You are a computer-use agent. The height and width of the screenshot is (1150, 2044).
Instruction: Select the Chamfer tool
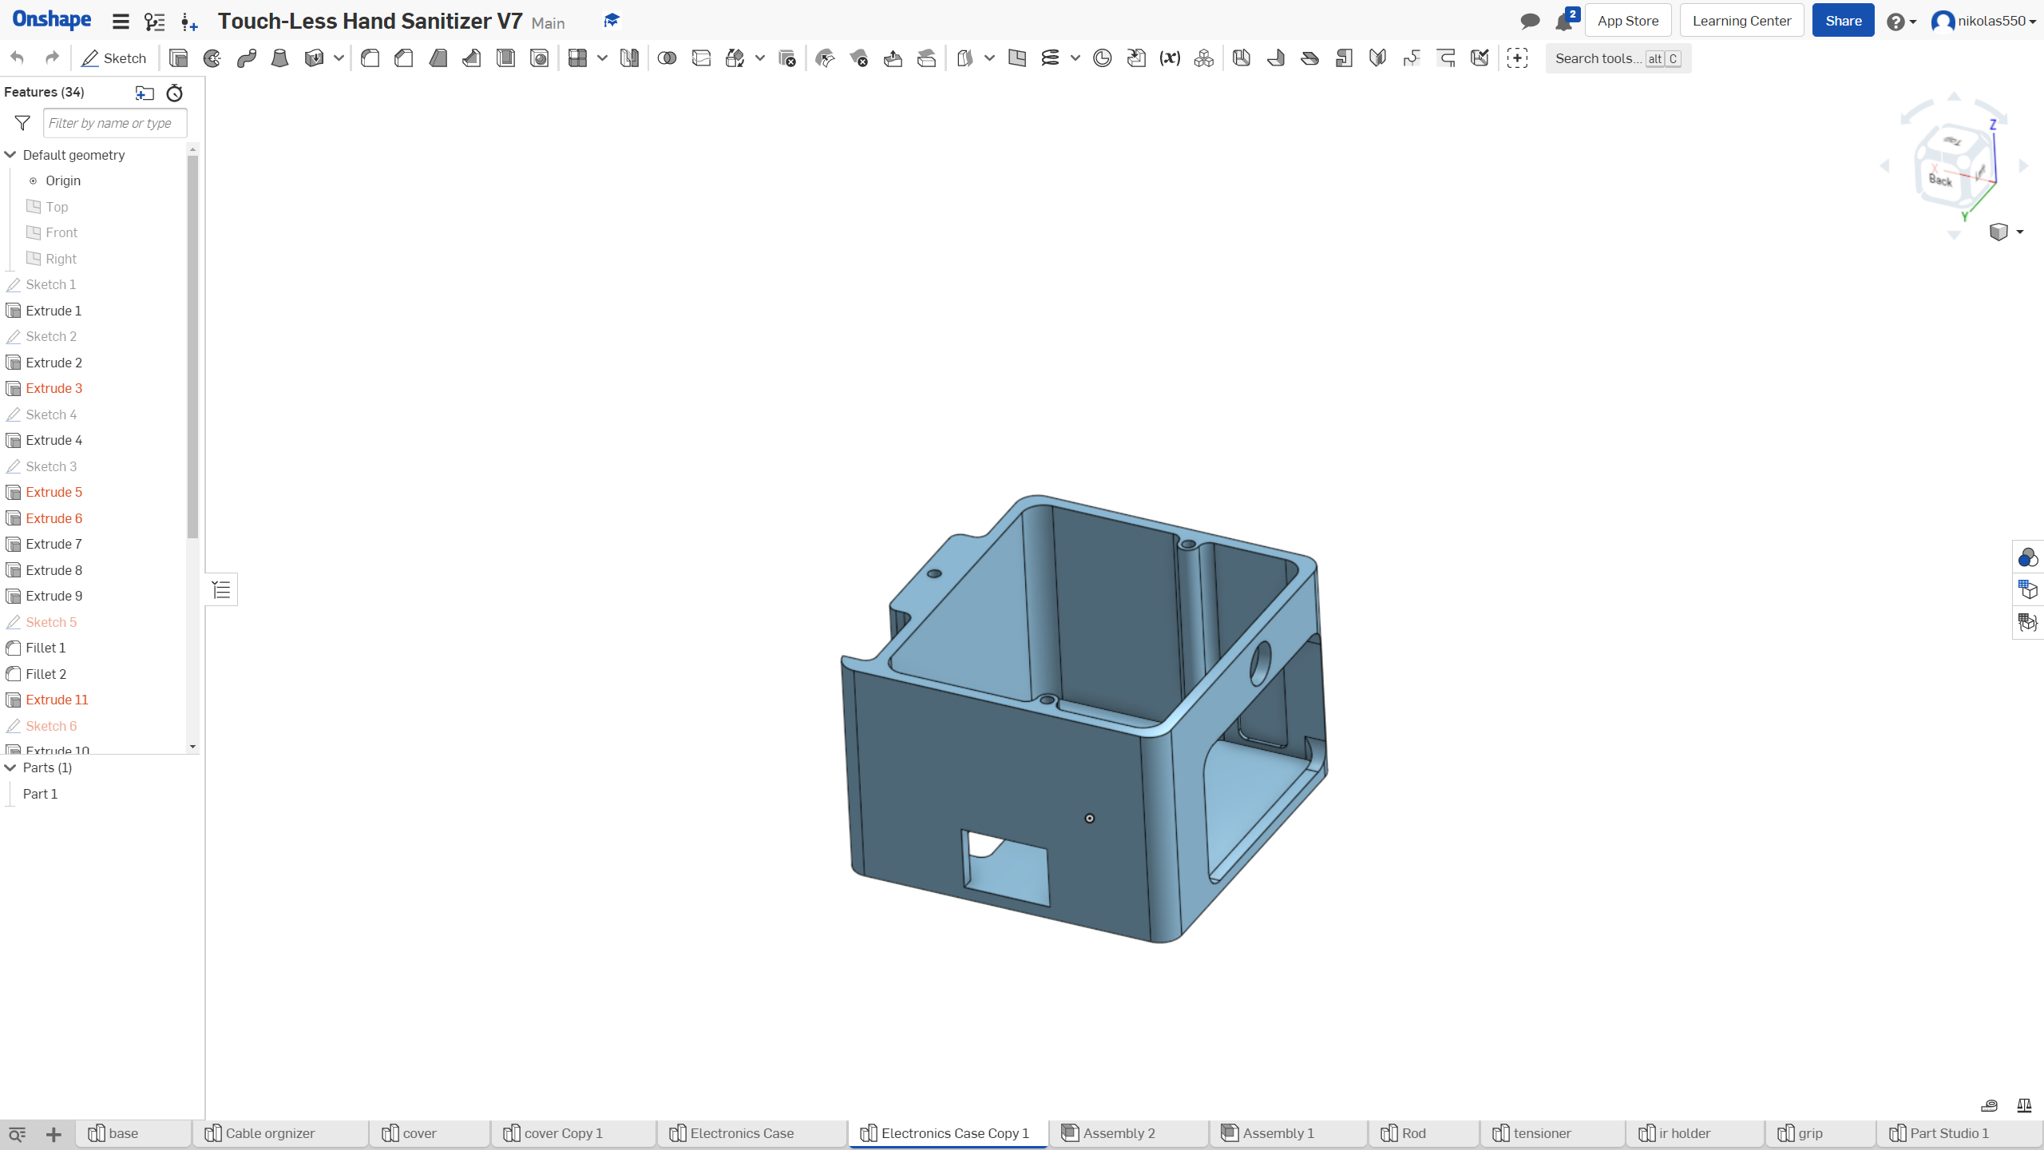pyautogui.click(x=404, y=58)
